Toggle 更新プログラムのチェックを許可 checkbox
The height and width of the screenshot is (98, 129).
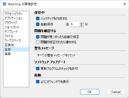38,69
